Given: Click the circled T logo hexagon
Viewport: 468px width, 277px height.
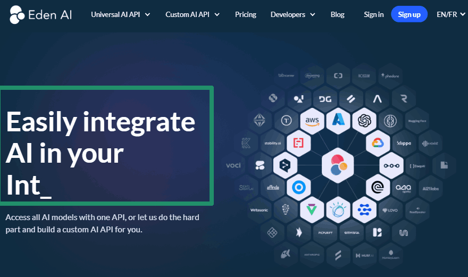Looking at the screenshot, I should pos(286,121).
